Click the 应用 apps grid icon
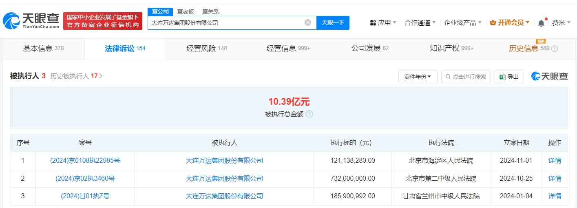This screenshot has width=577, height=208. click(373, 23)
